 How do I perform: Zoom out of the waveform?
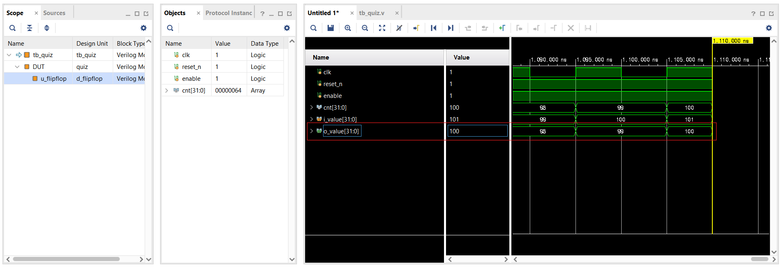(365, 28)
